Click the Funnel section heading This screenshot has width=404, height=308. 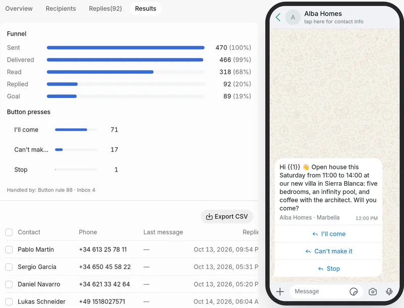(17, 34)
